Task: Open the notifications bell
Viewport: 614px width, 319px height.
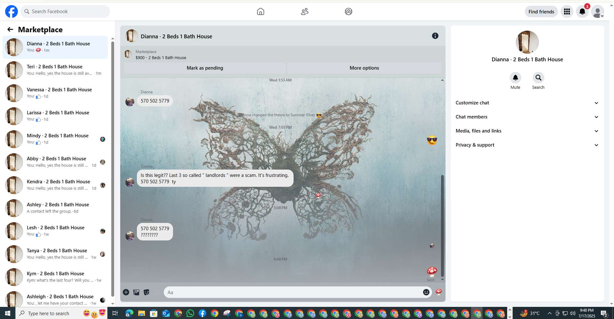Action: [582, 11]
